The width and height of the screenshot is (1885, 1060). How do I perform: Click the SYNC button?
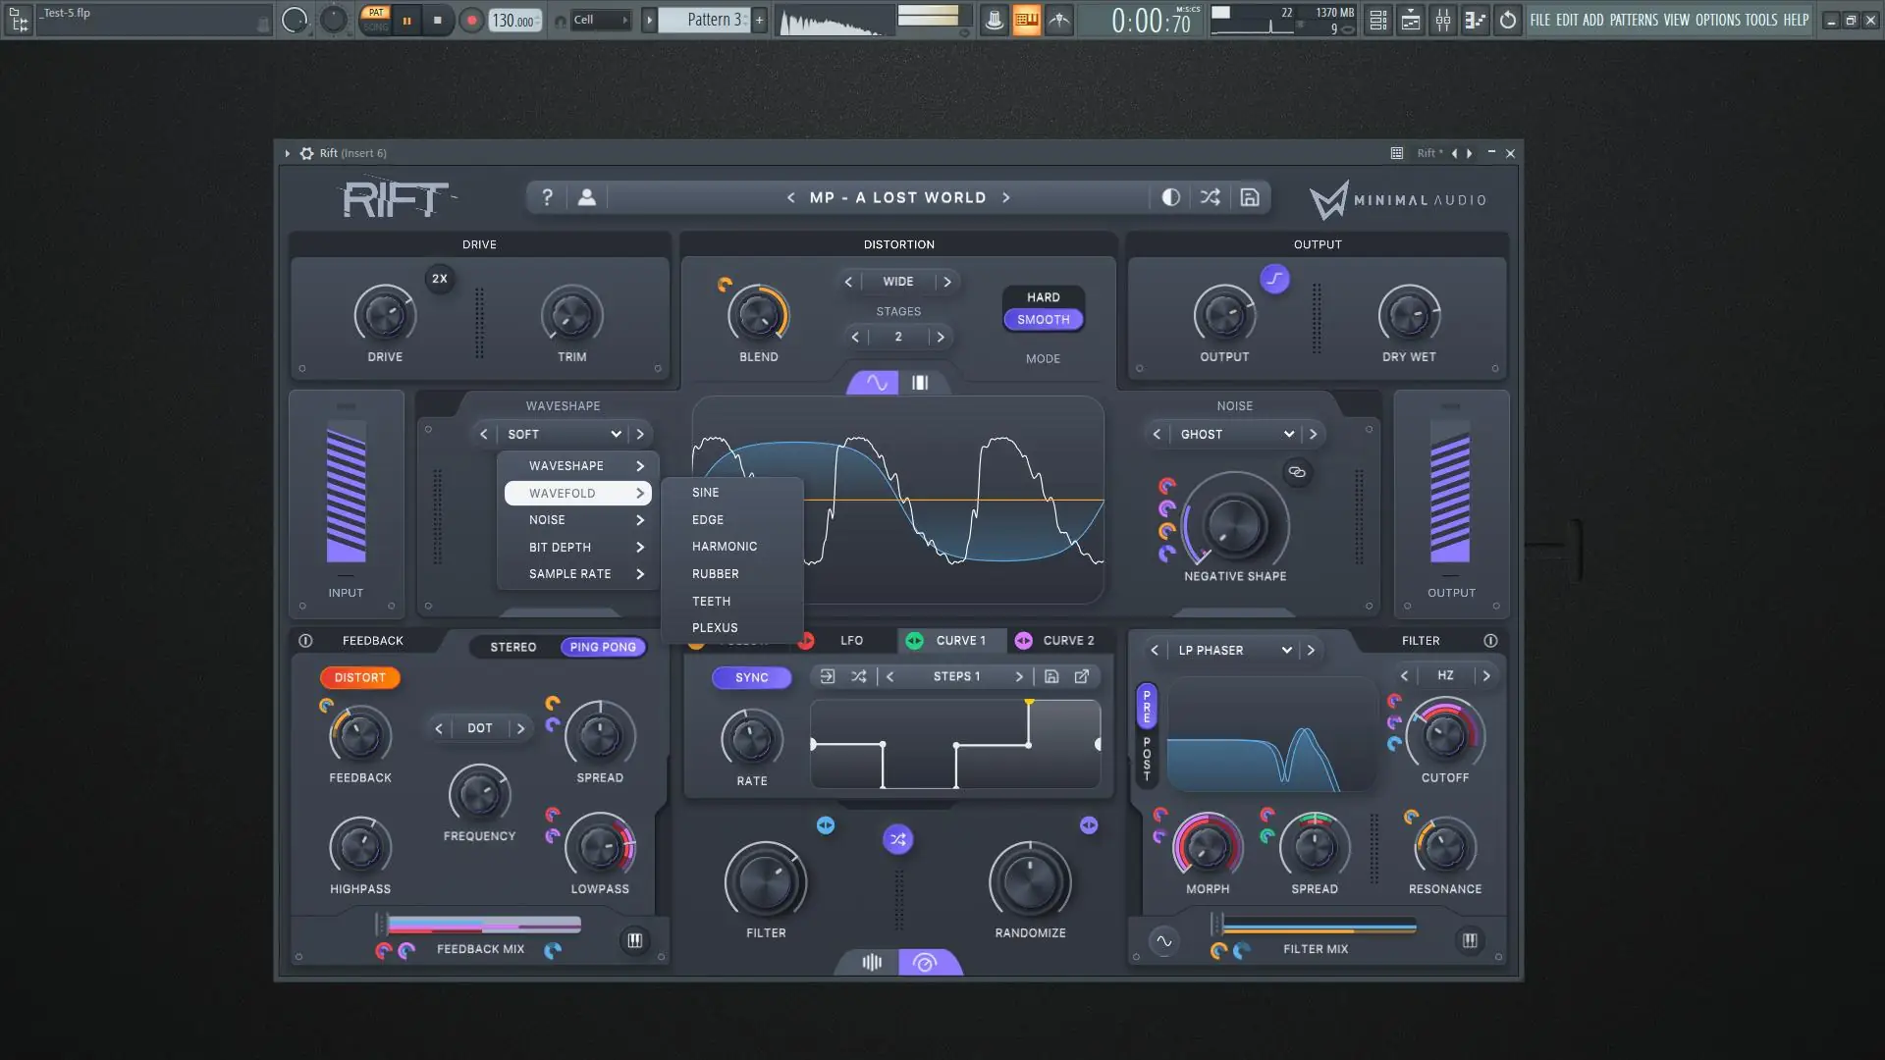(751, 677)
